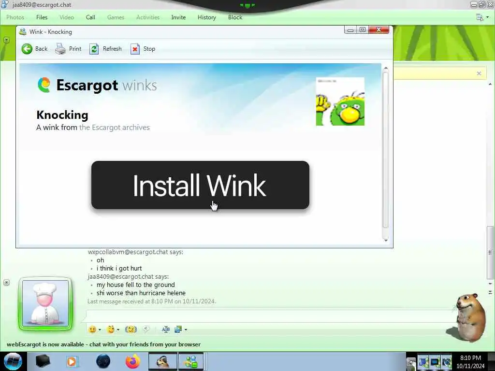
Task: Collapse the own display picture panel
Action: point(6,282)
